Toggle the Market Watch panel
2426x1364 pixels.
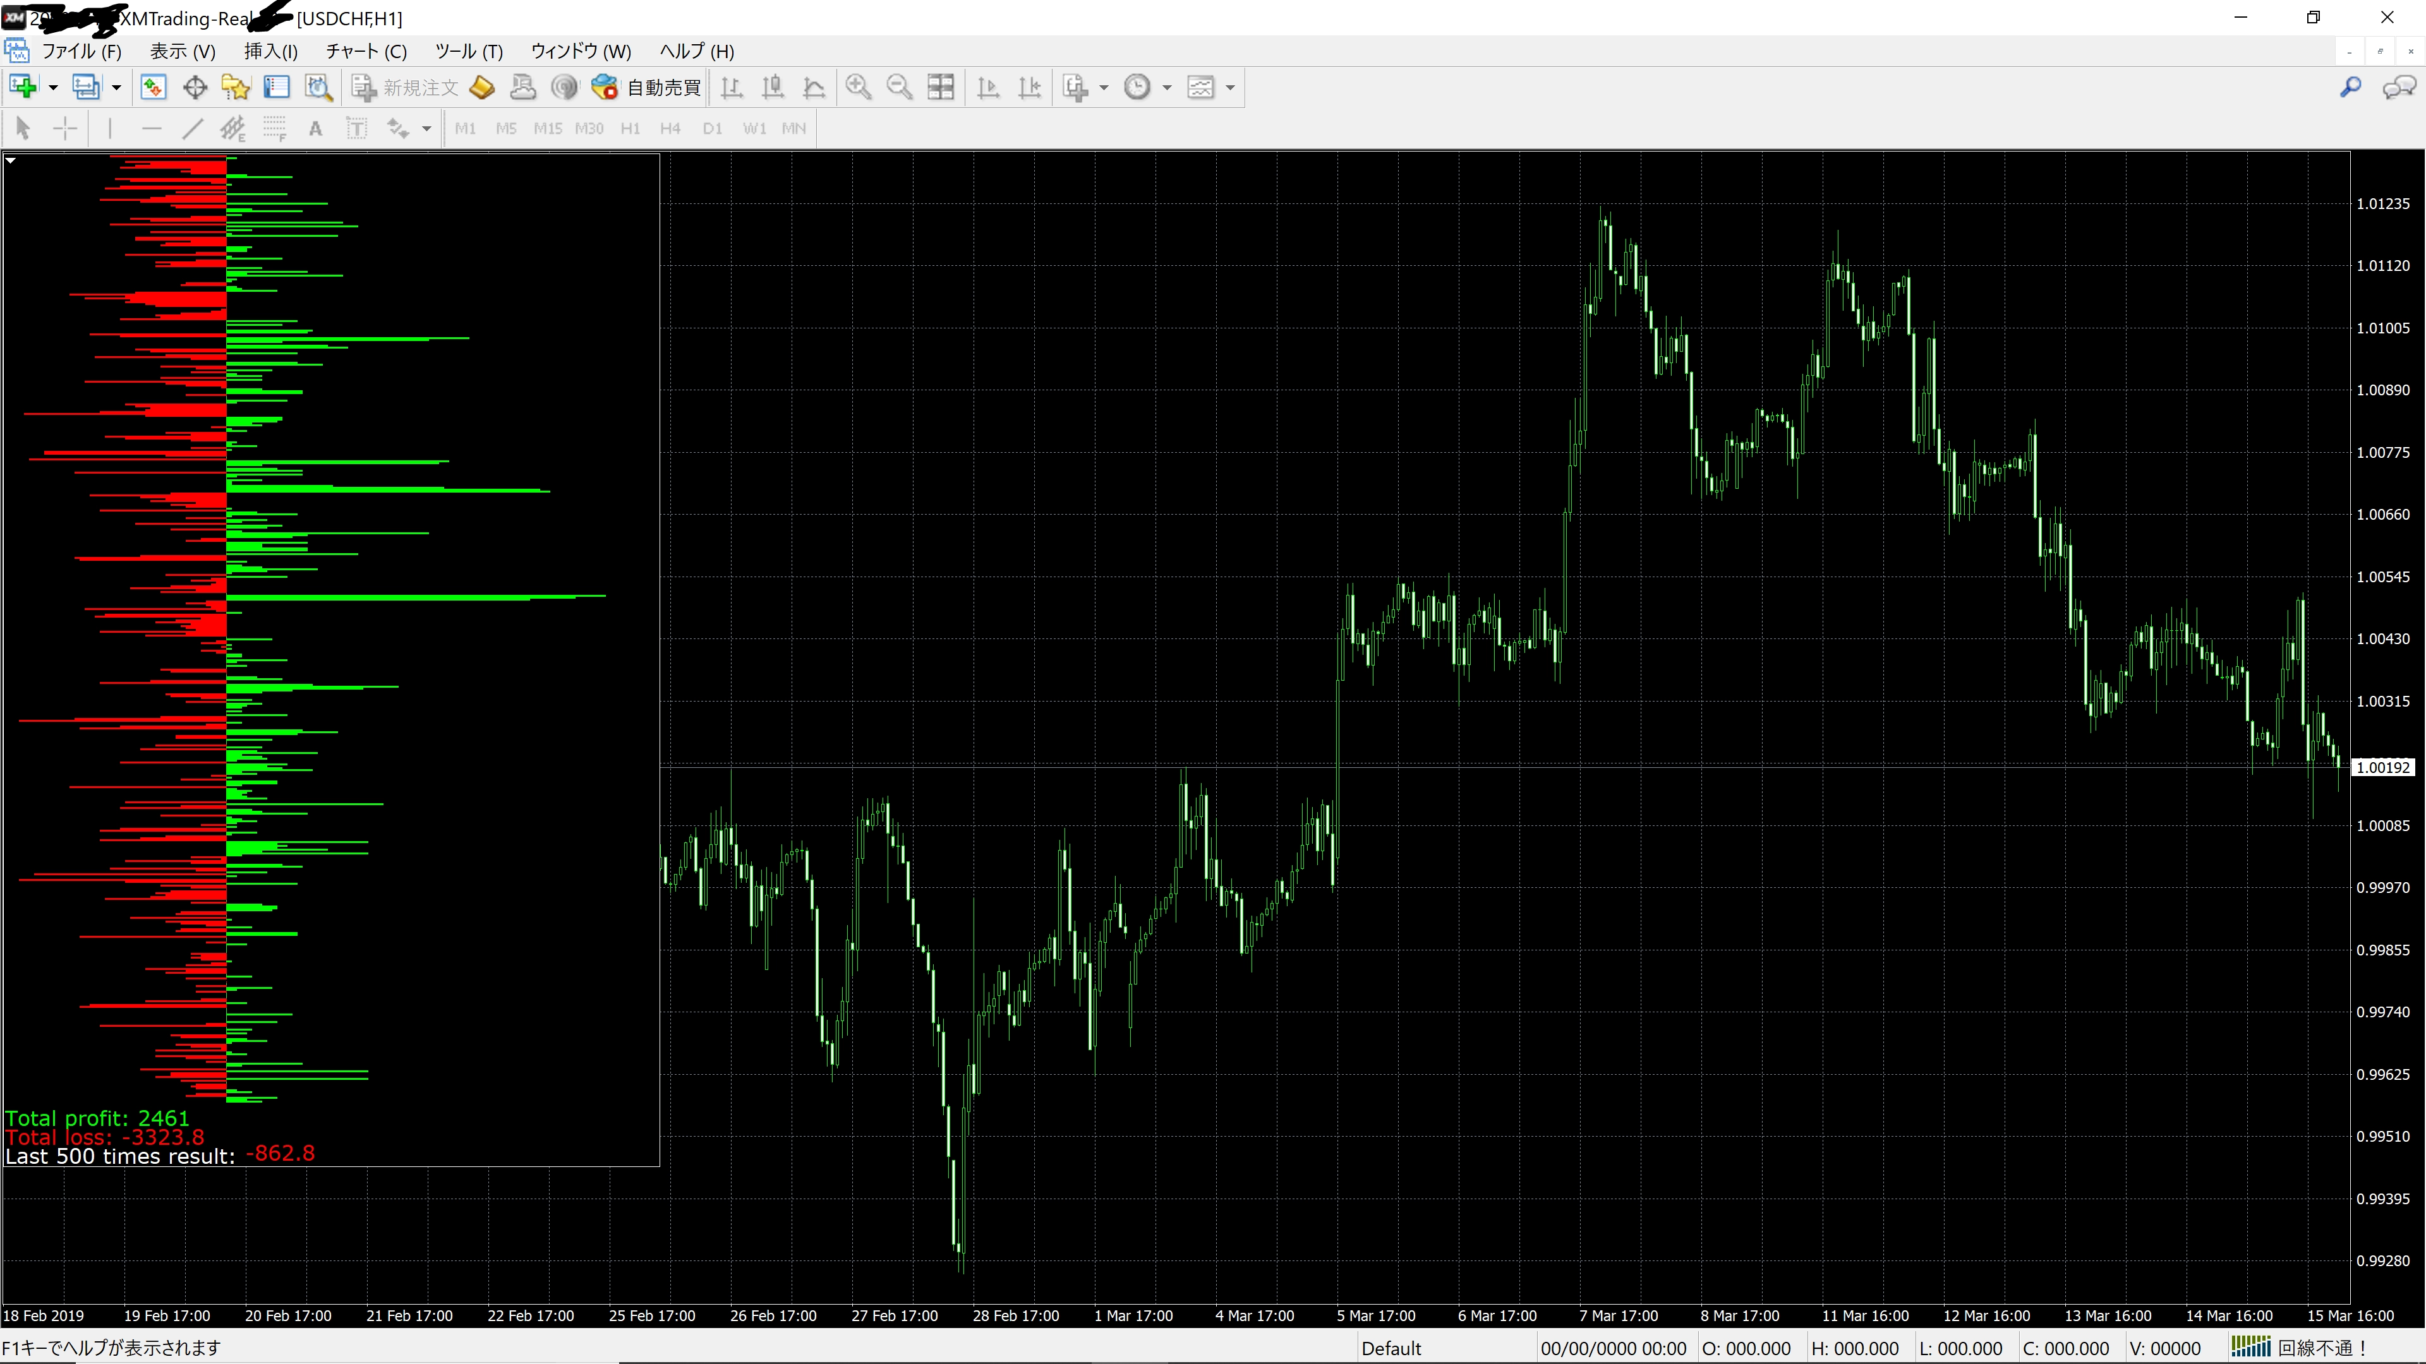click(x=154, y=87)
